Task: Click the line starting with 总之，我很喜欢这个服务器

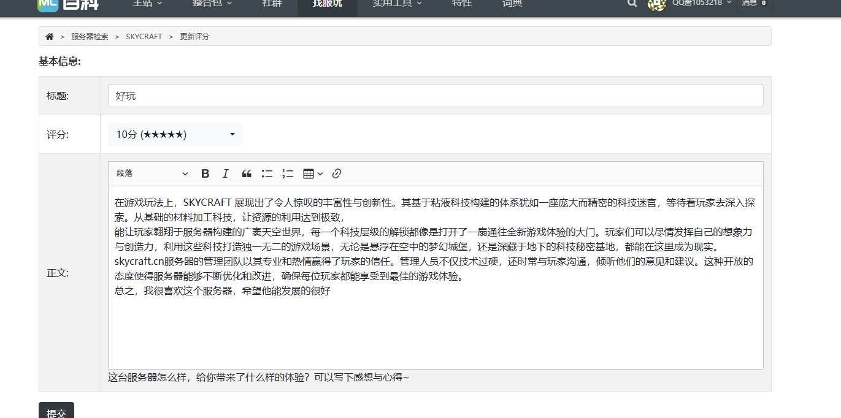Action: [x=223, y=291]
